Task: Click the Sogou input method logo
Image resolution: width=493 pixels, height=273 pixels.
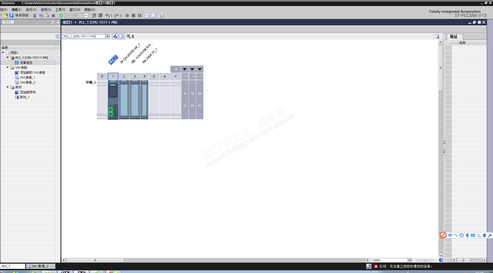Action: pyautogui.click(x=443, y=235)
